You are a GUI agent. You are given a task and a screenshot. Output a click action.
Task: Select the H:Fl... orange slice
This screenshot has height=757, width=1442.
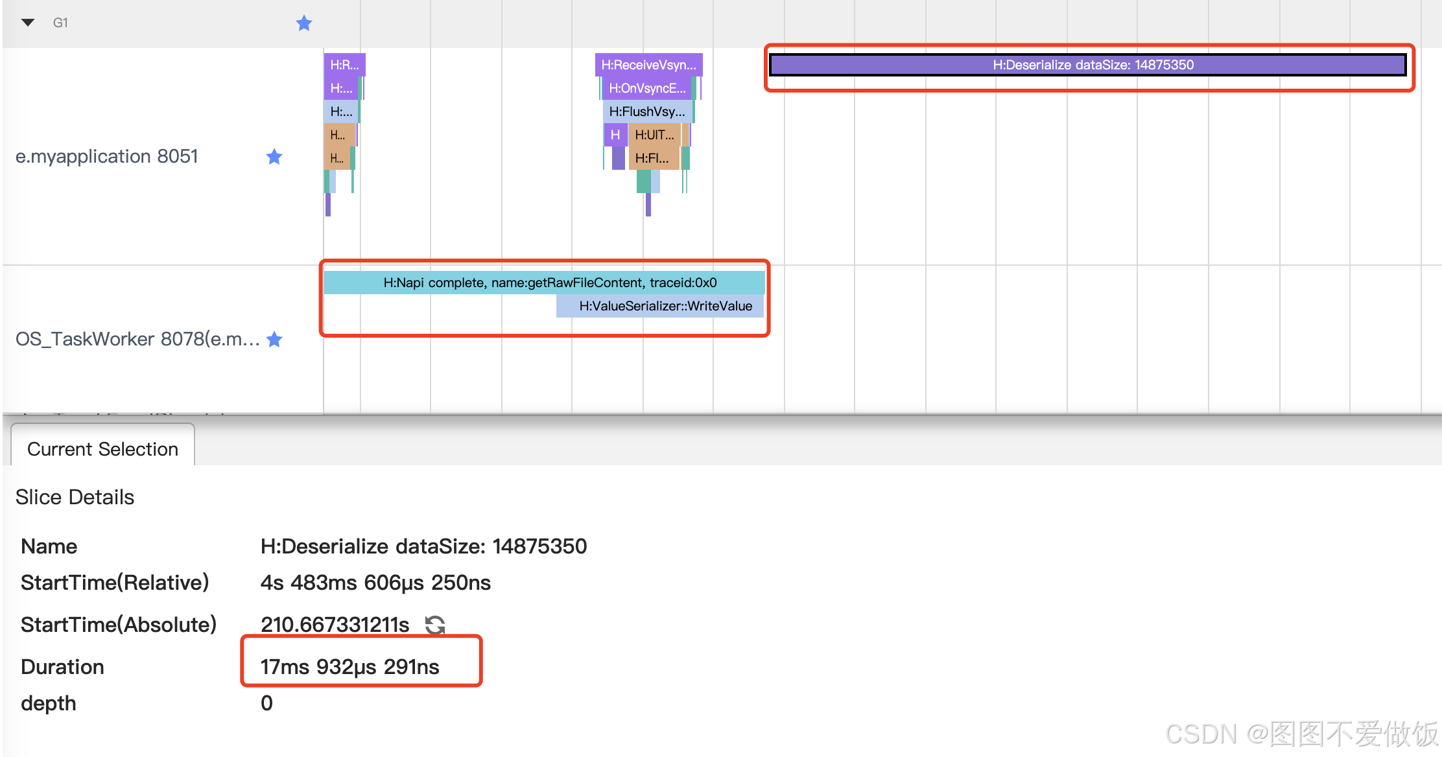point(652,158)
